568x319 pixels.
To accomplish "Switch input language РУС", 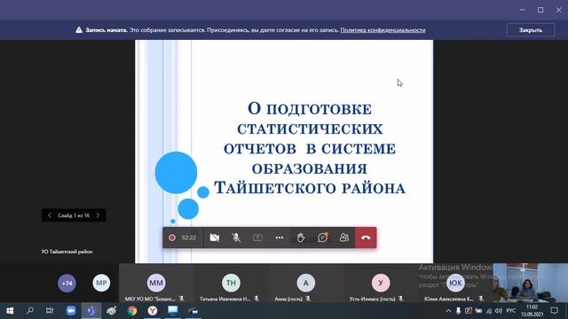I will tap(511, 311).
